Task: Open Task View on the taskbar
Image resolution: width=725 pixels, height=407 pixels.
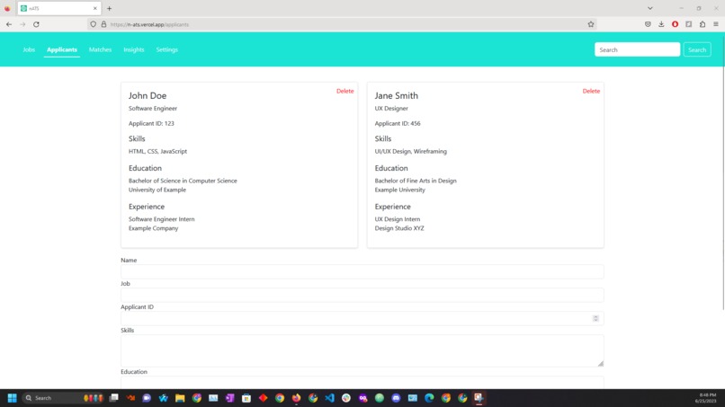Action: pos(113,398)
